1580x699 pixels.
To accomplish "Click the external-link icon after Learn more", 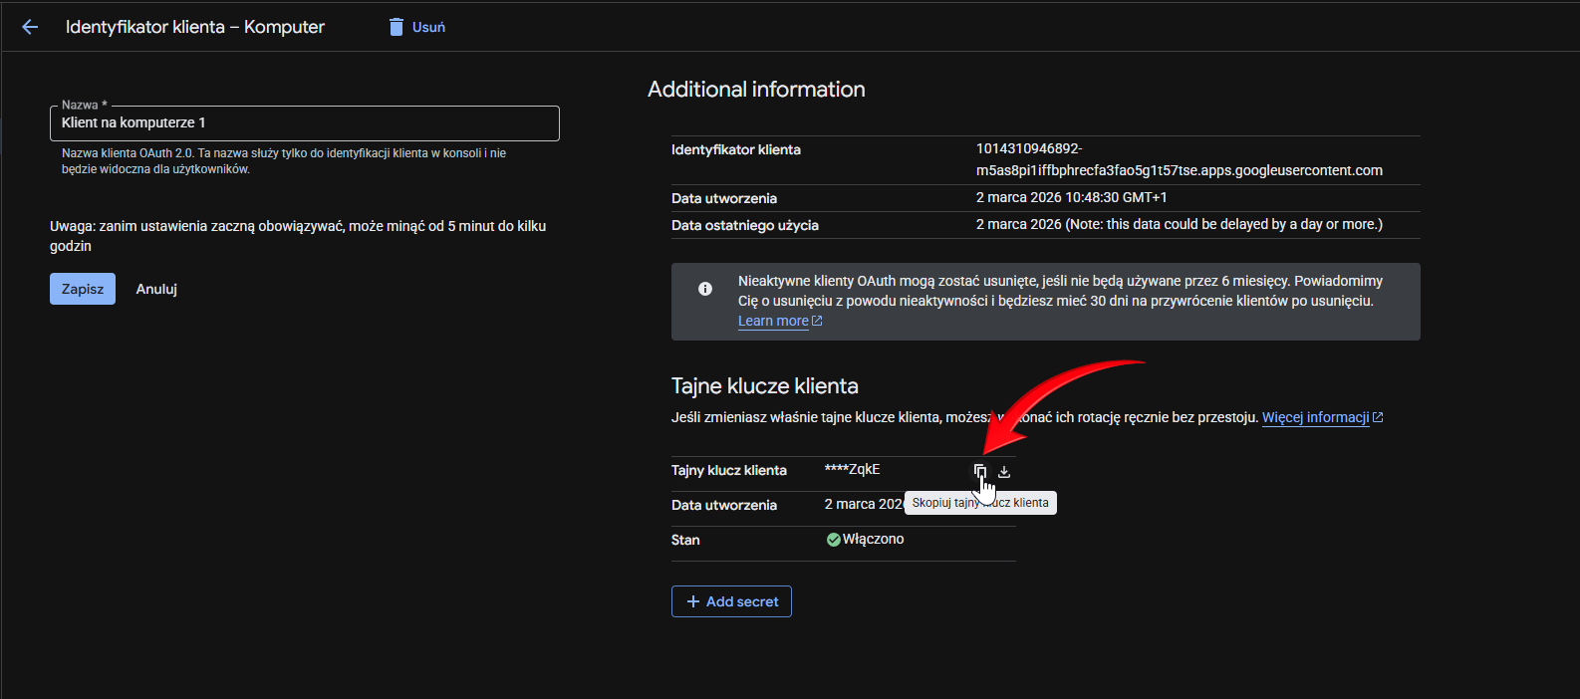I will tap(817, 321).
